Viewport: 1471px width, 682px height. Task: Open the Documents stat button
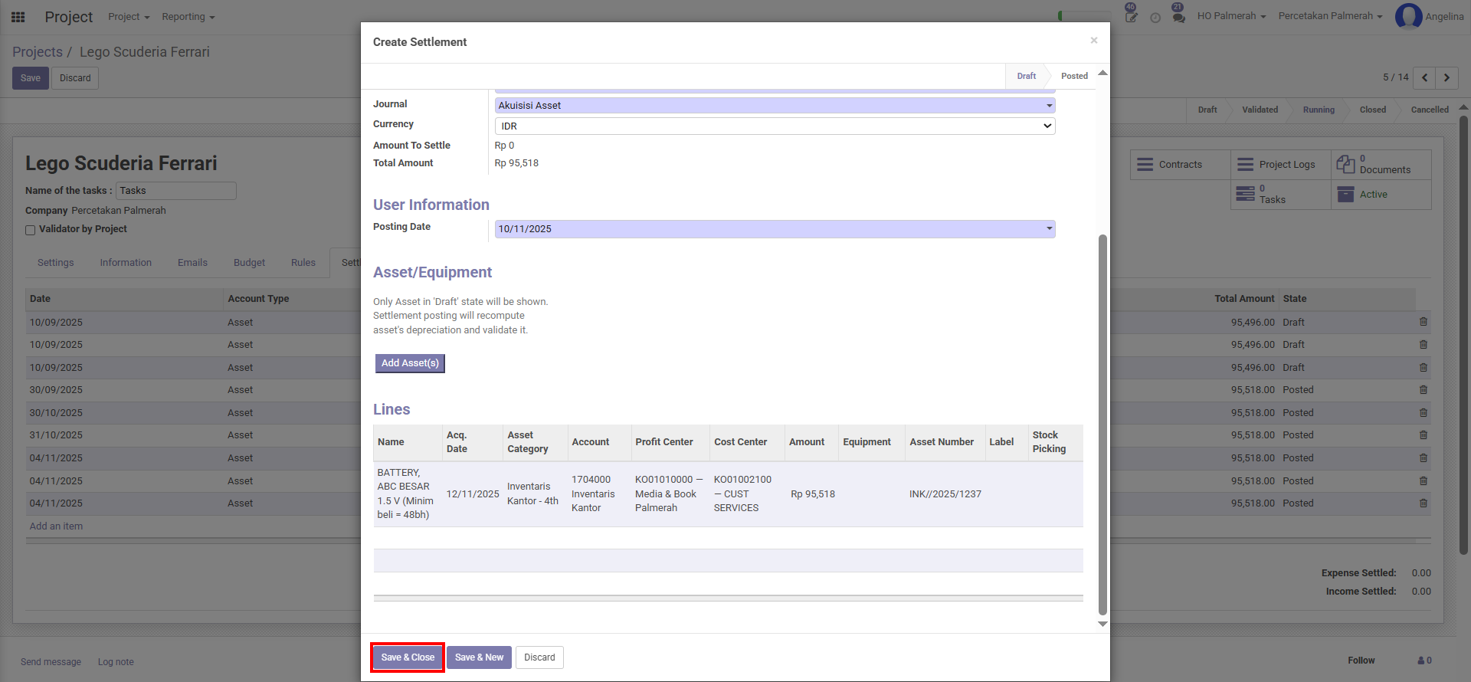1381,165
